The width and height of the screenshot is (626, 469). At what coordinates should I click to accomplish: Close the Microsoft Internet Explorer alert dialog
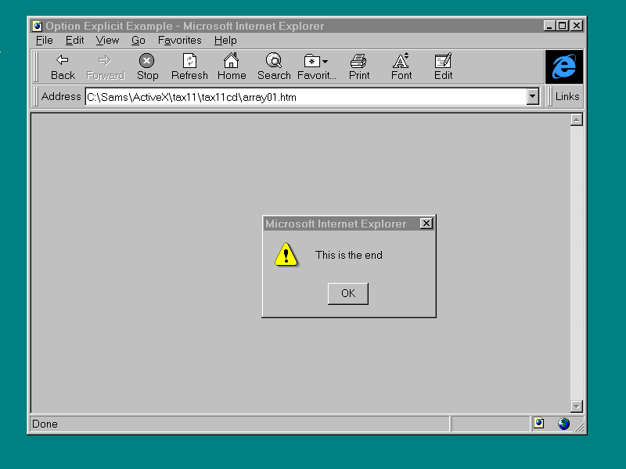coord(426,224)
